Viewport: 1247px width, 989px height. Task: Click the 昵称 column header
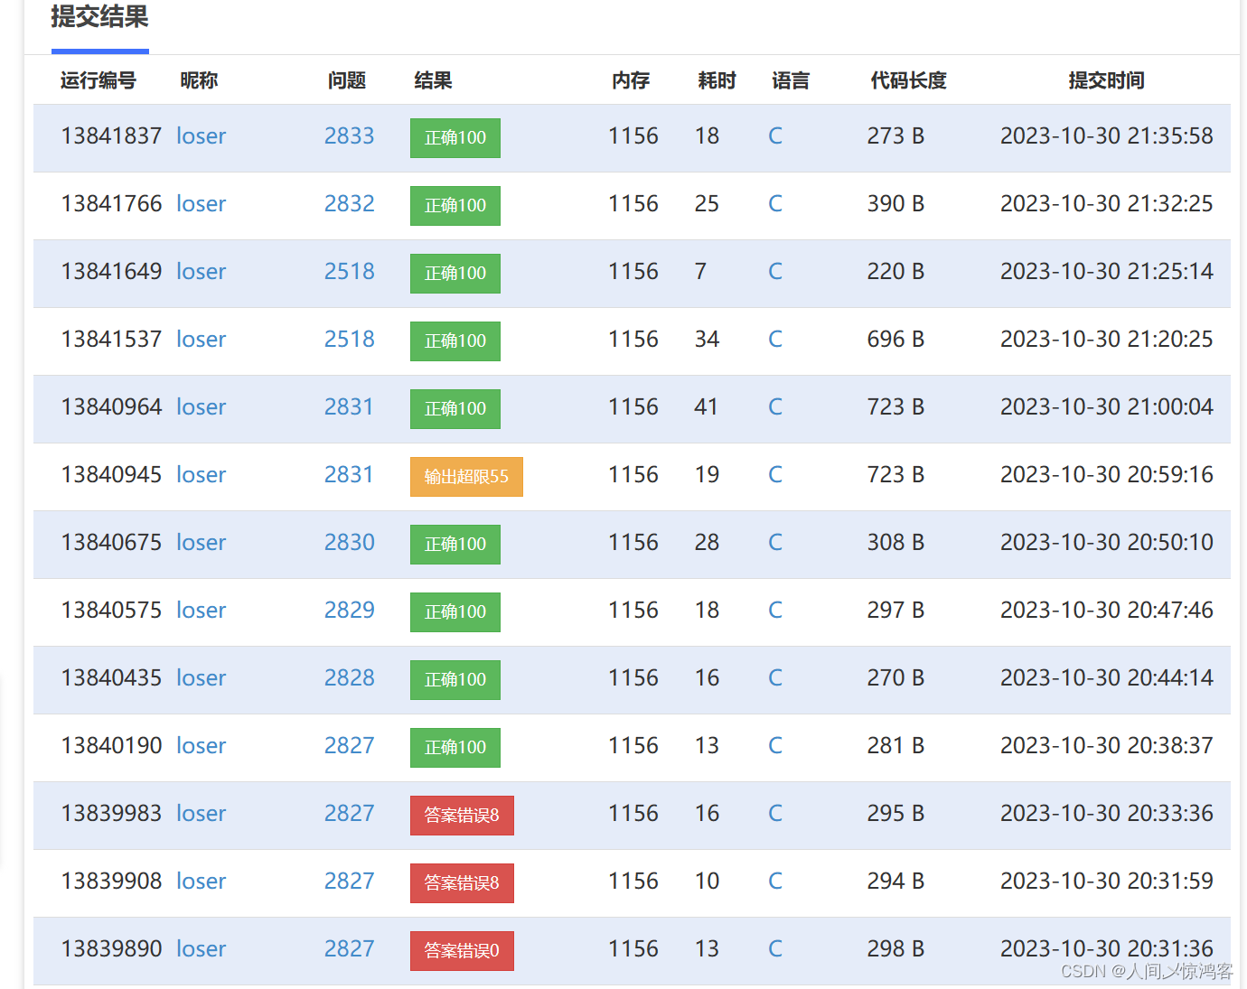199,80
